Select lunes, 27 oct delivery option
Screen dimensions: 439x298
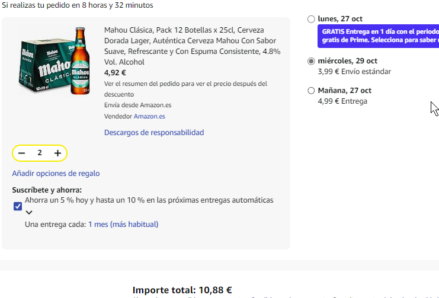point(311,19)
